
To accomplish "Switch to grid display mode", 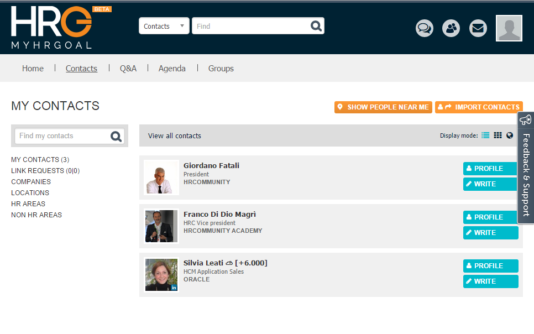I will 498,135.
